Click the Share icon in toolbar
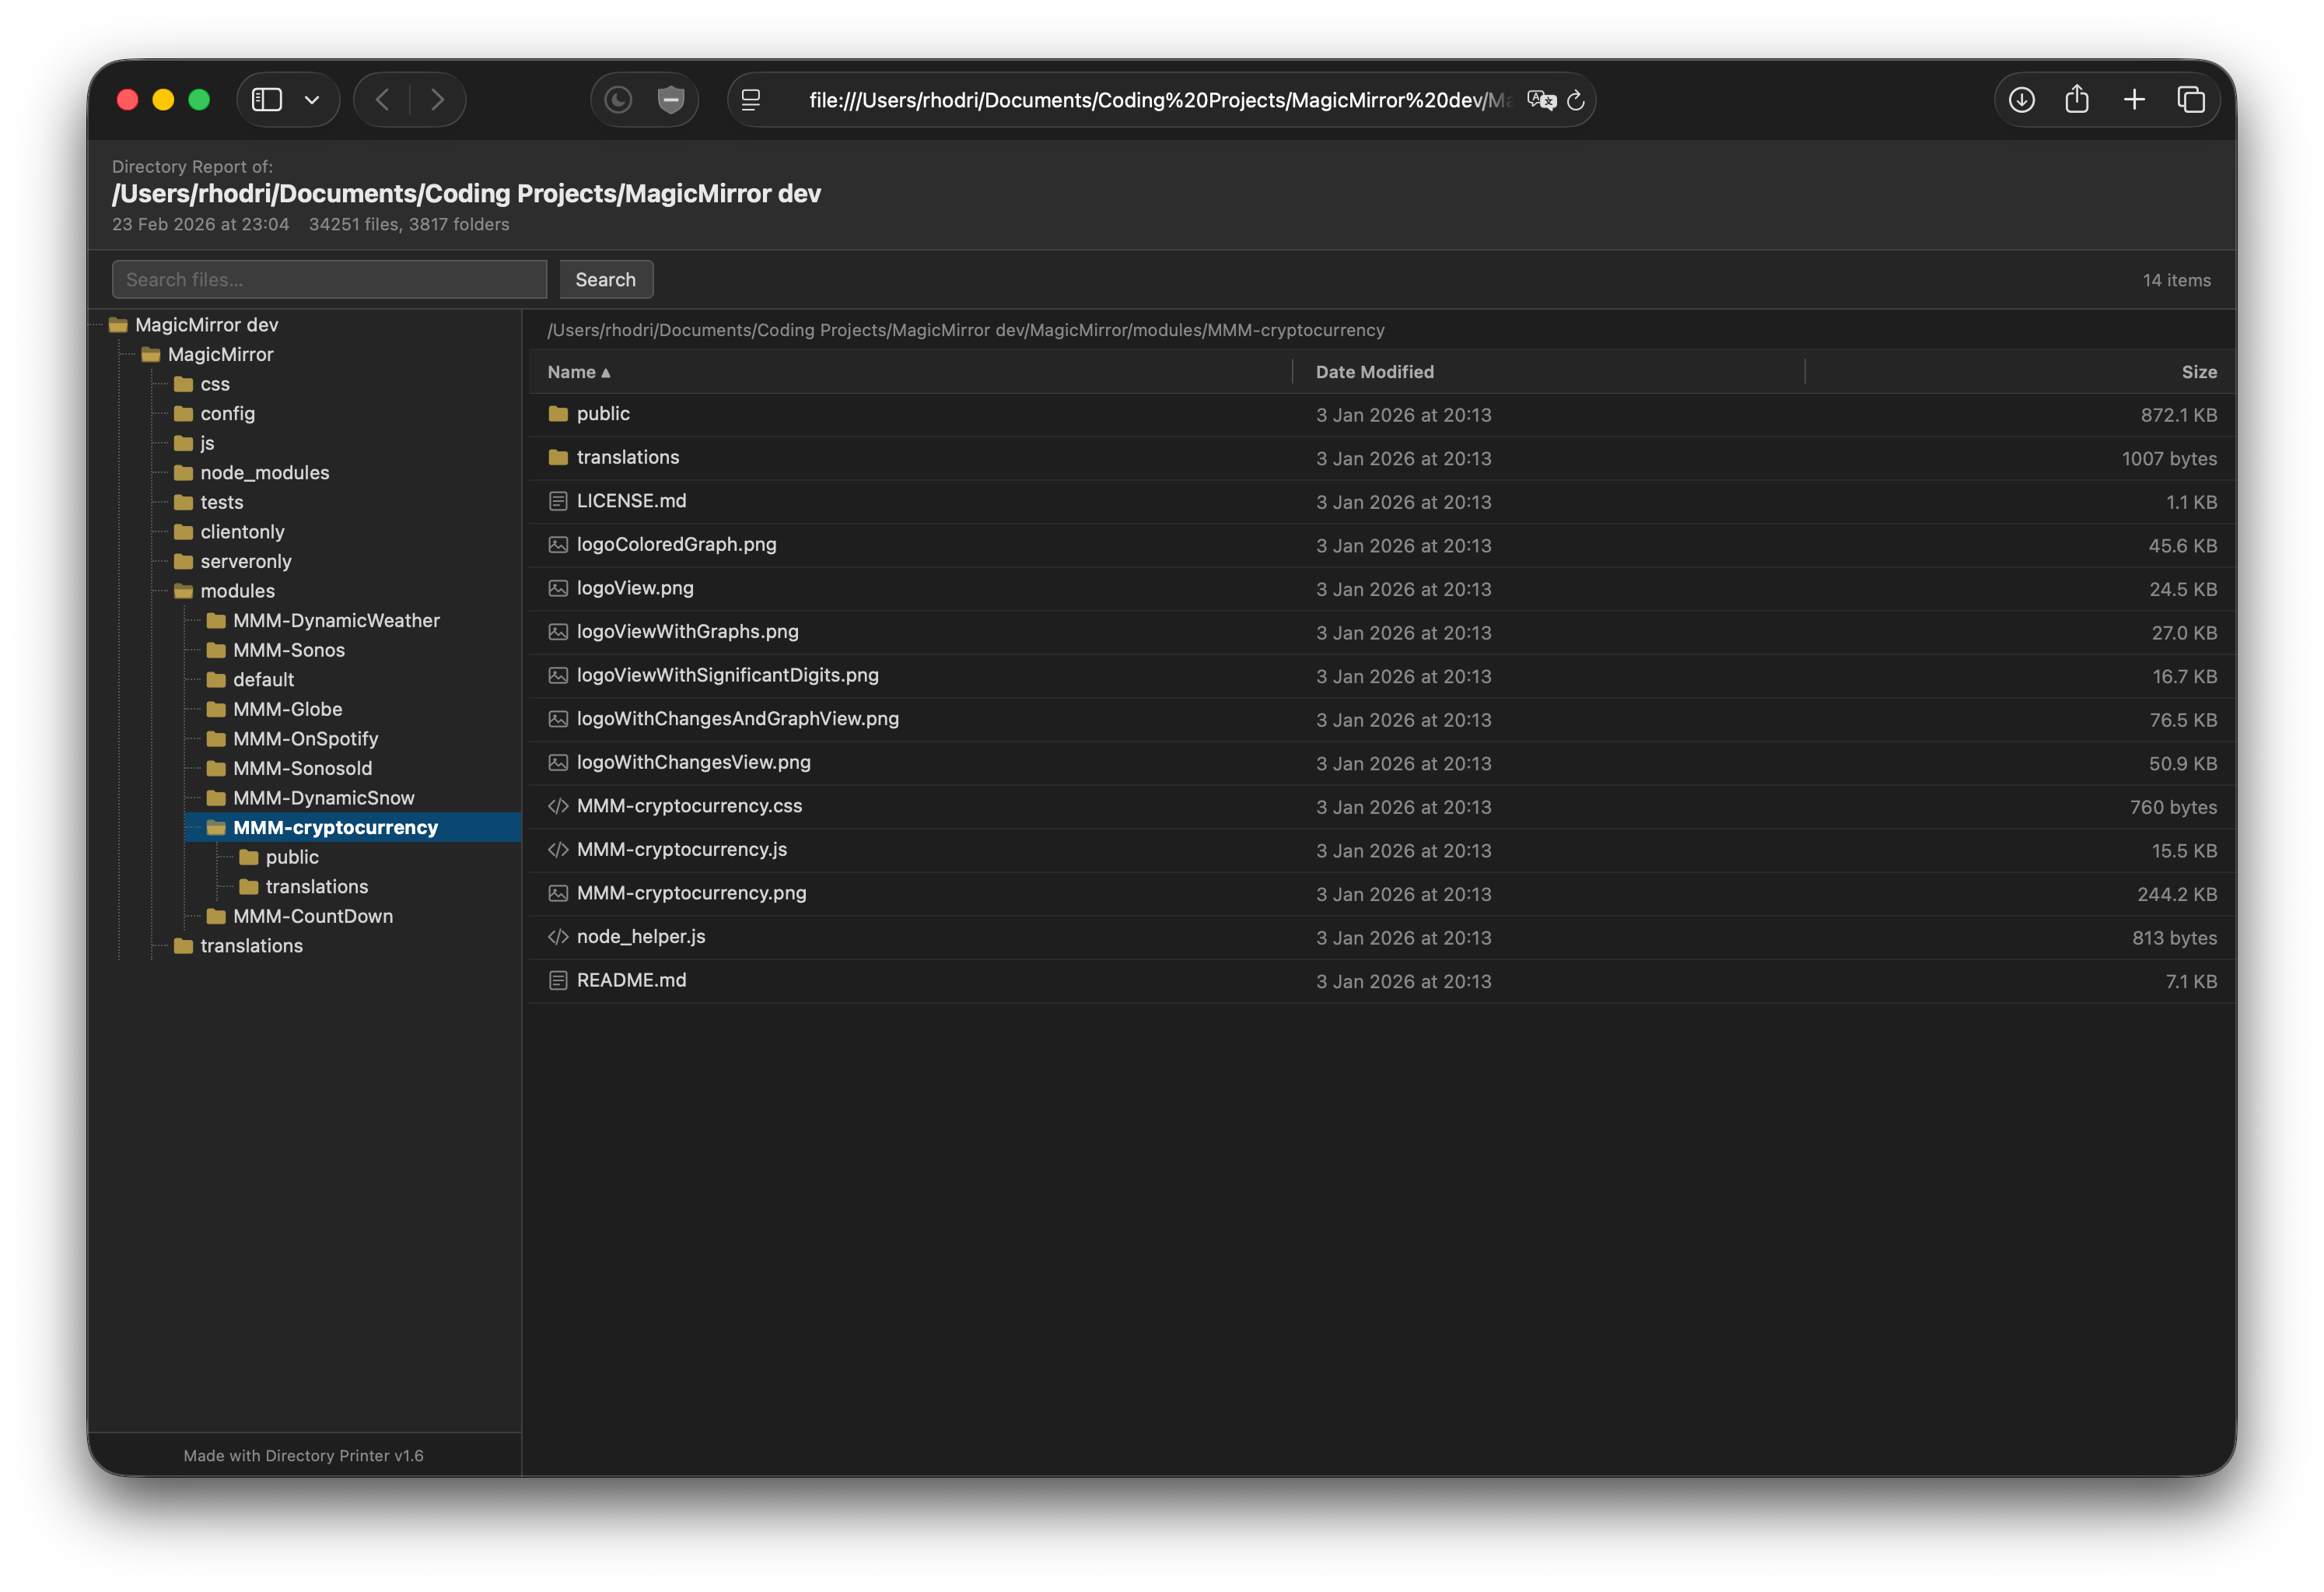 (2077, 100)
